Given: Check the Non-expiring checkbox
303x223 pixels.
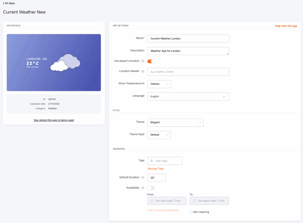Looking at the screenshot, I should [x=191, y=212].
